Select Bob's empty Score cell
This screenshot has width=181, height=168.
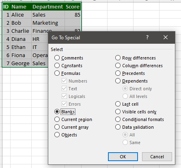[73, 23]
